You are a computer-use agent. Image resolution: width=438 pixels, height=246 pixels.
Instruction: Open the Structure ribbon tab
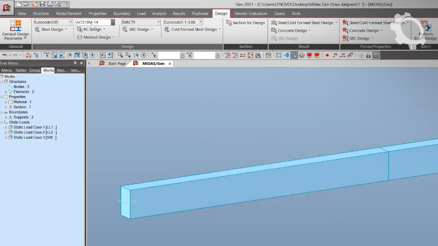[x=41, y=13]
